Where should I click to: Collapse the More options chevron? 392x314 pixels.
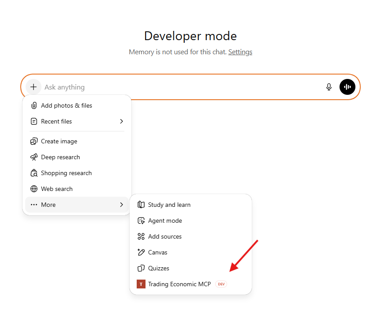121,205
